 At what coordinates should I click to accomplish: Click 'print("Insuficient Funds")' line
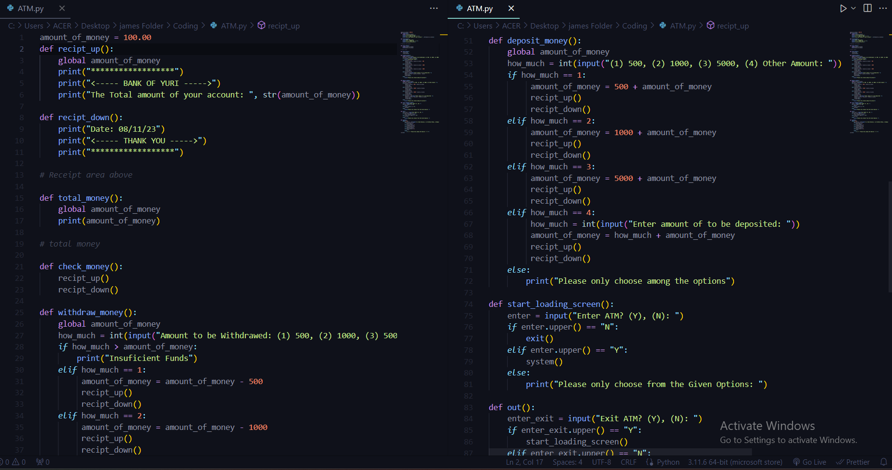click(137, 358)
